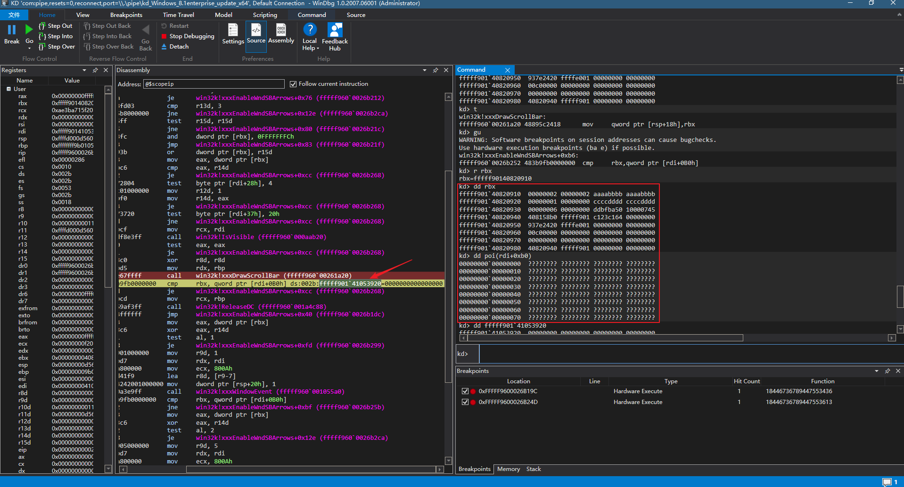Click Step Into in Flow Control
This screenshot has height=487, width=904.
point(56,36)
